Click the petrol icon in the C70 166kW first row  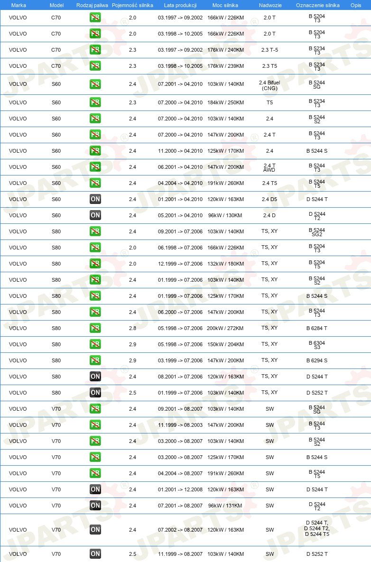(x=95, y=18)
